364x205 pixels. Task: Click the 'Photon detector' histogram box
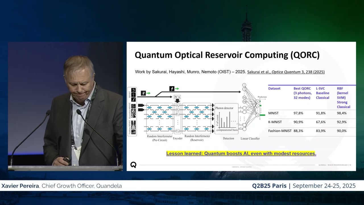tap(227, 118)
